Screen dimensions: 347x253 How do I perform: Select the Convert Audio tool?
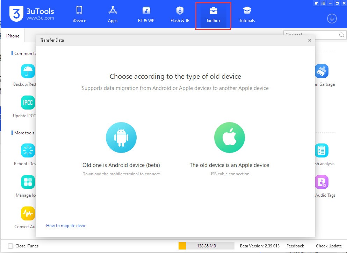pos(27,213)
